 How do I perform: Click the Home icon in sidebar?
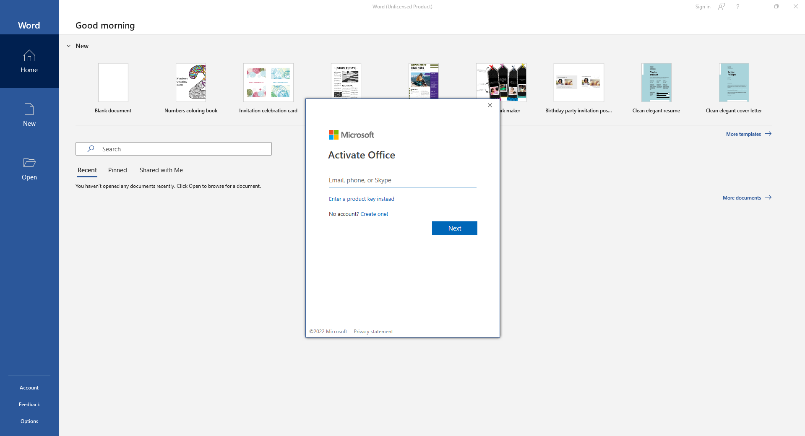(29, 56)
